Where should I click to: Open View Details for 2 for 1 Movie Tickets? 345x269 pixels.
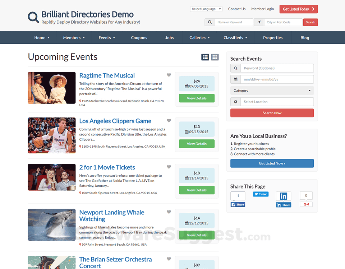pos(197,190)
